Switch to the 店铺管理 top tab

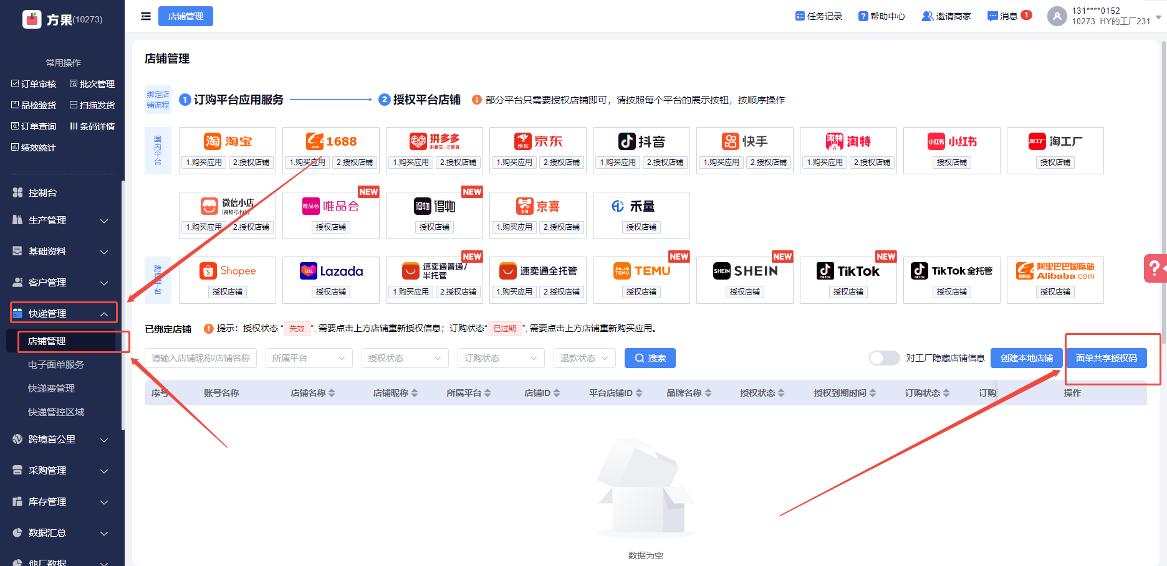[x=186, y=16]
